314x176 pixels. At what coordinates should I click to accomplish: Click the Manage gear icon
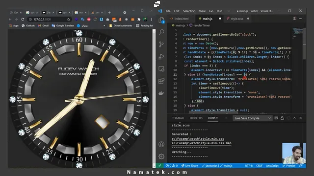[161, 156]
